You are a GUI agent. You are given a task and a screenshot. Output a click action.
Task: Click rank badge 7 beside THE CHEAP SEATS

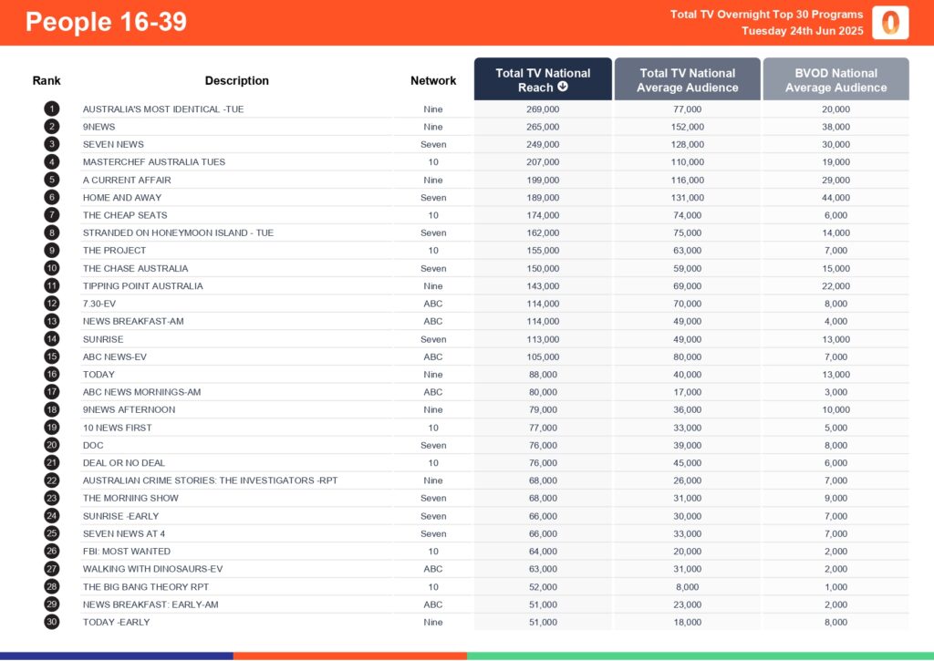(52, 215)
